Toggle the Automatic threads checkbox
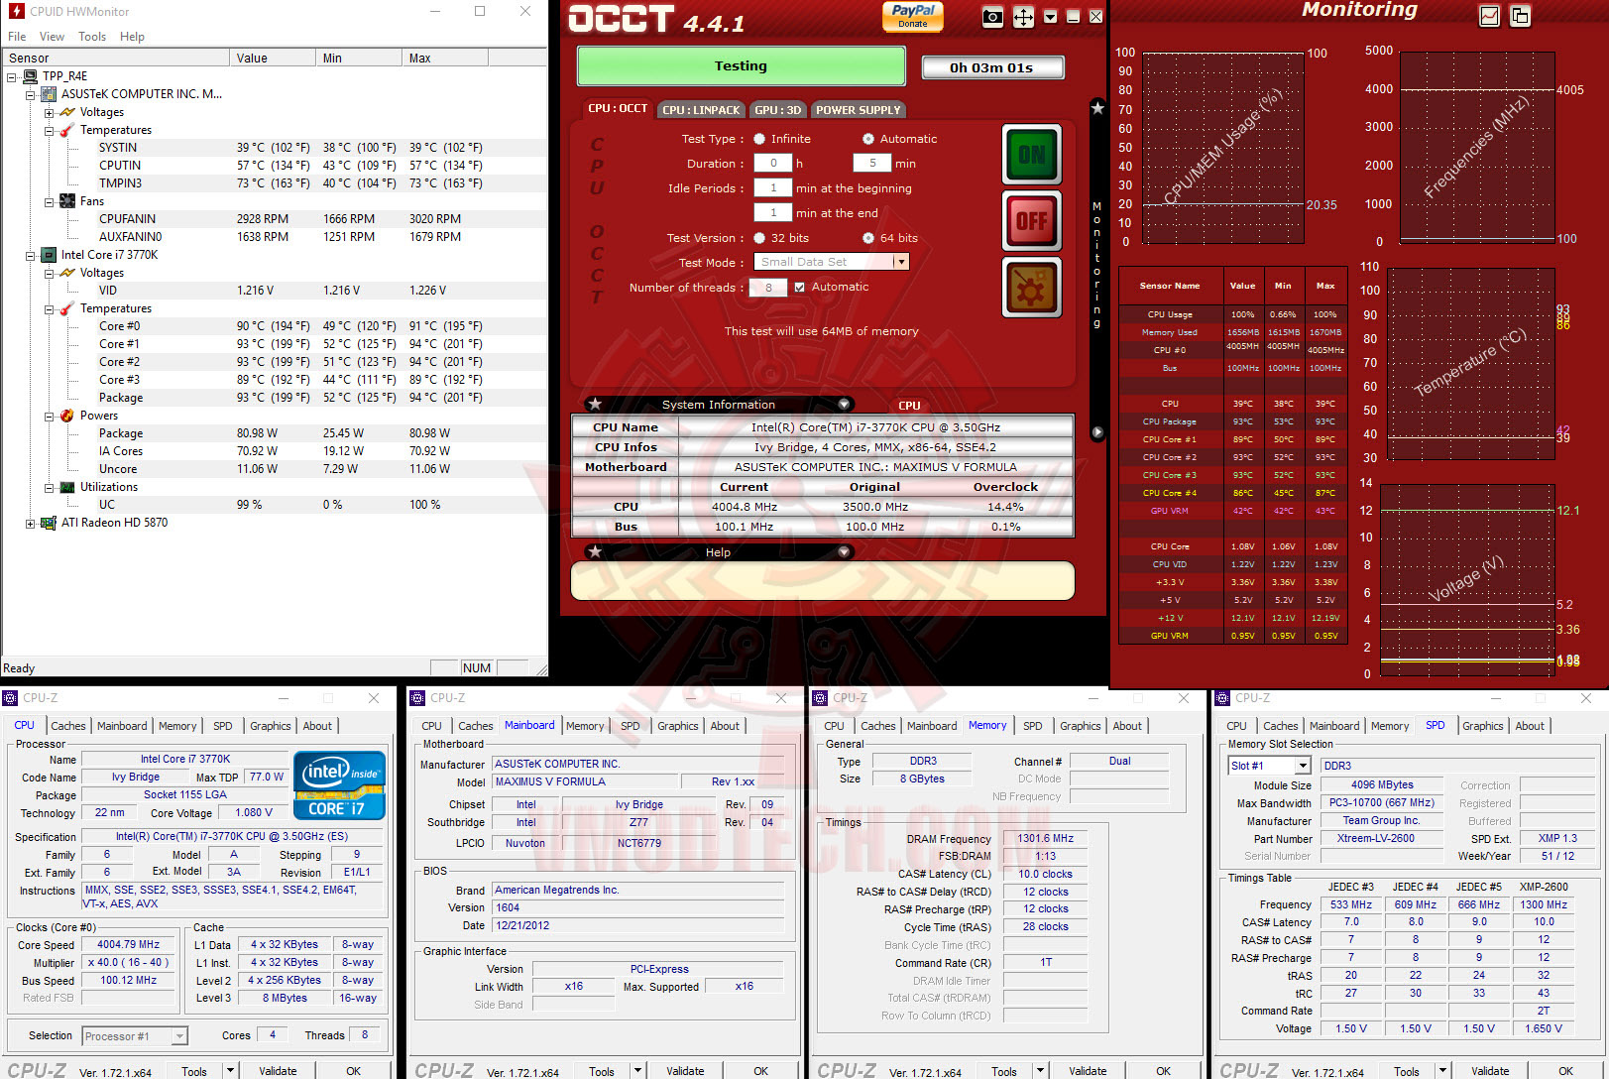This screenshot has height=1079, width=1609. point(800,288)
